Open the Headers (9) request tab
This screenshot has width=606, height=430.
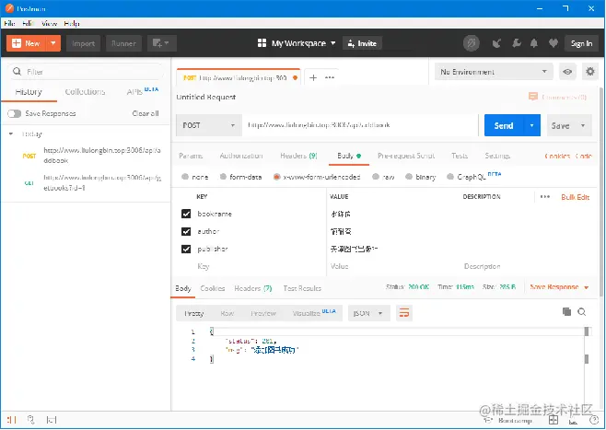pyautogui.click(x=298, y=156)
